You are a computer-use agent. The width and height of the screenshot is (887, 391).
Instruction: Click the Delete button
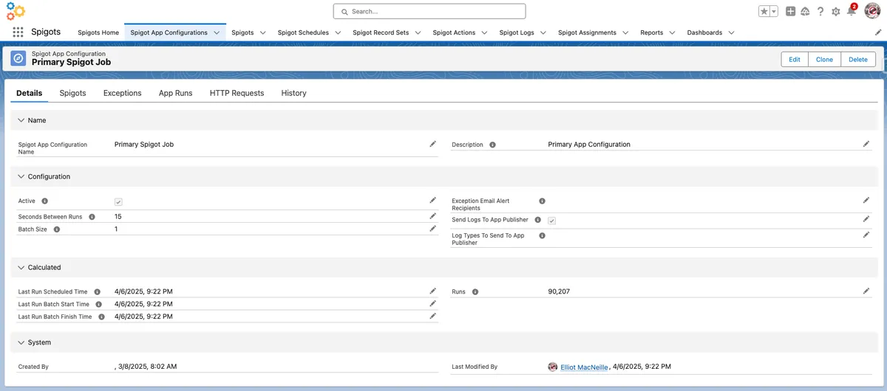tap(858, 59)
